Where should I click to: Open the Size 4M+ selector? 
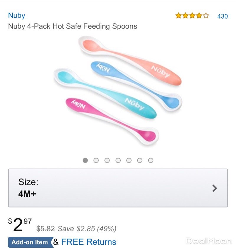(118, 188)
